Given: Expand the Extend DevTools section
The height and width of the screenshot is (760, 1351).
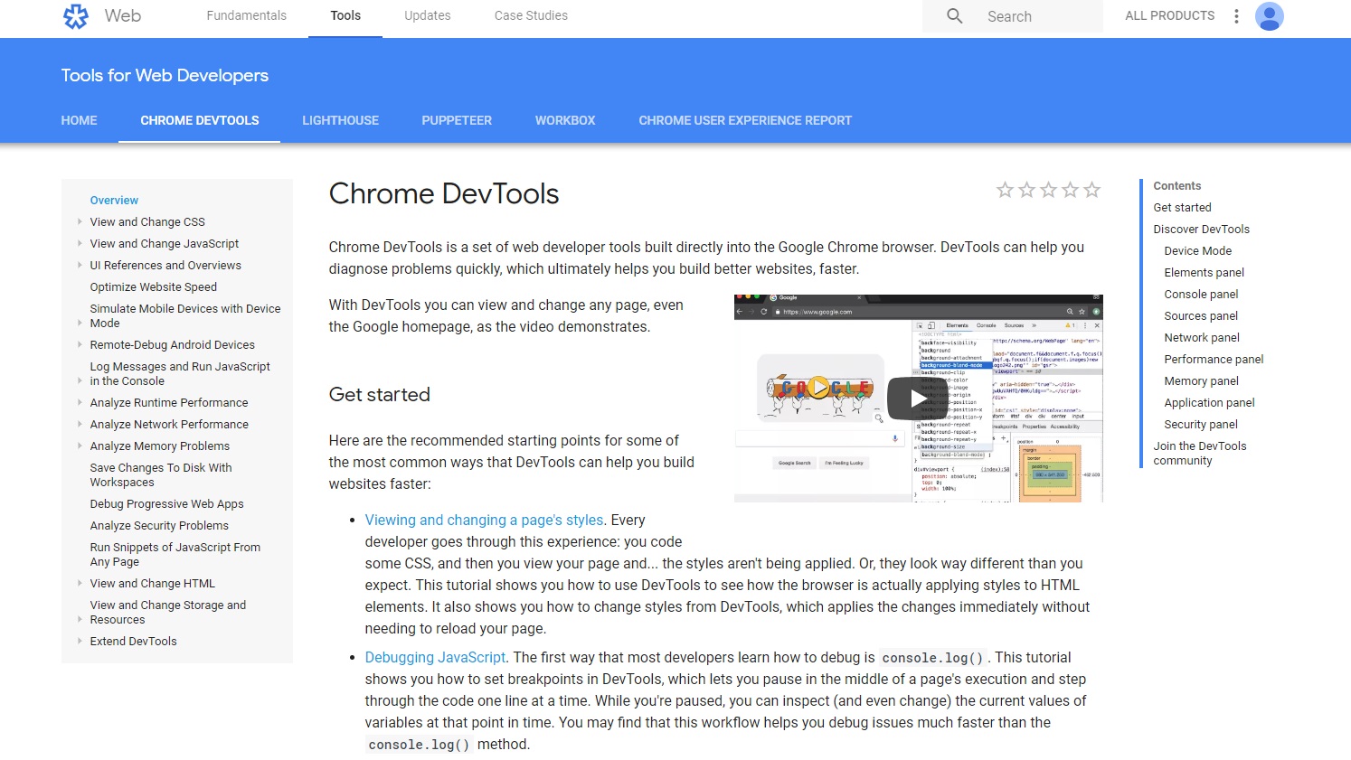Looking at the screenshot, I should click(80, 641).
